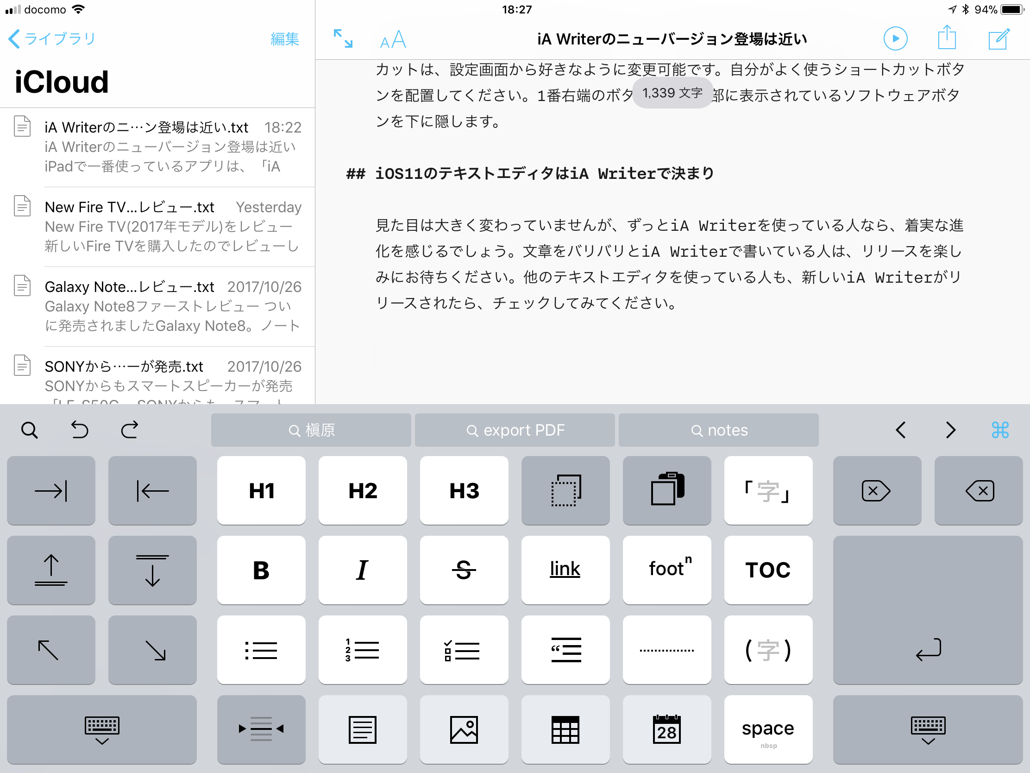Apply Strikethrough to selected text

coord(464,569)
